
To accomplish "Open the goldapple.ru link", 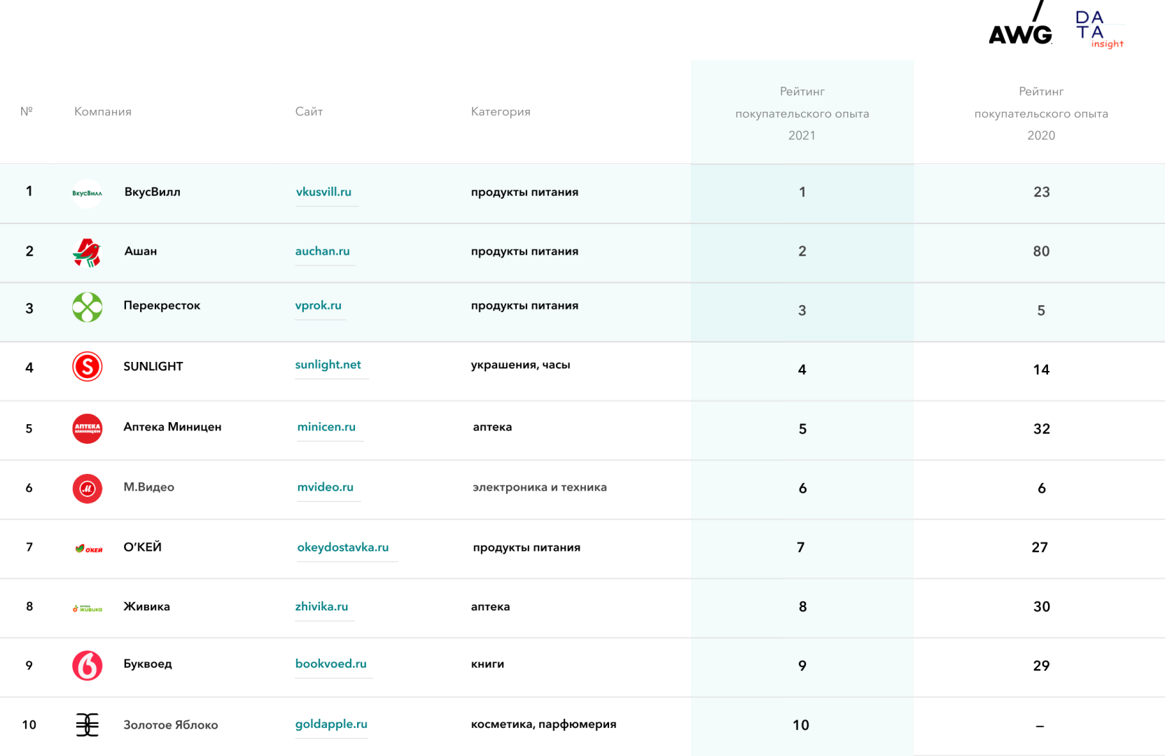I will [x=331, y=724].
